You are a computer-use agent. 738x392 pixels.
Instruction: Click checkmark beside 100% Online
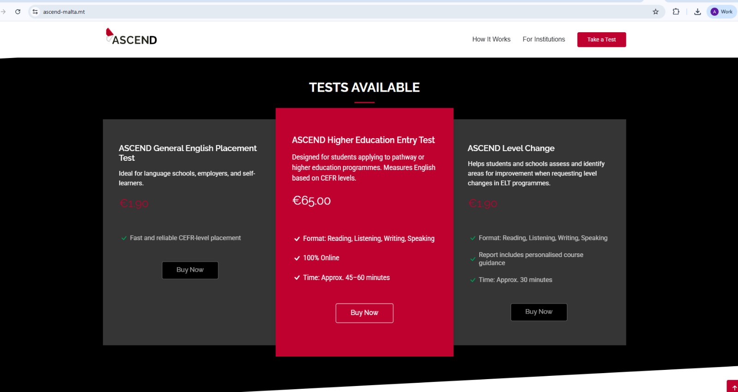pos(297,258)
